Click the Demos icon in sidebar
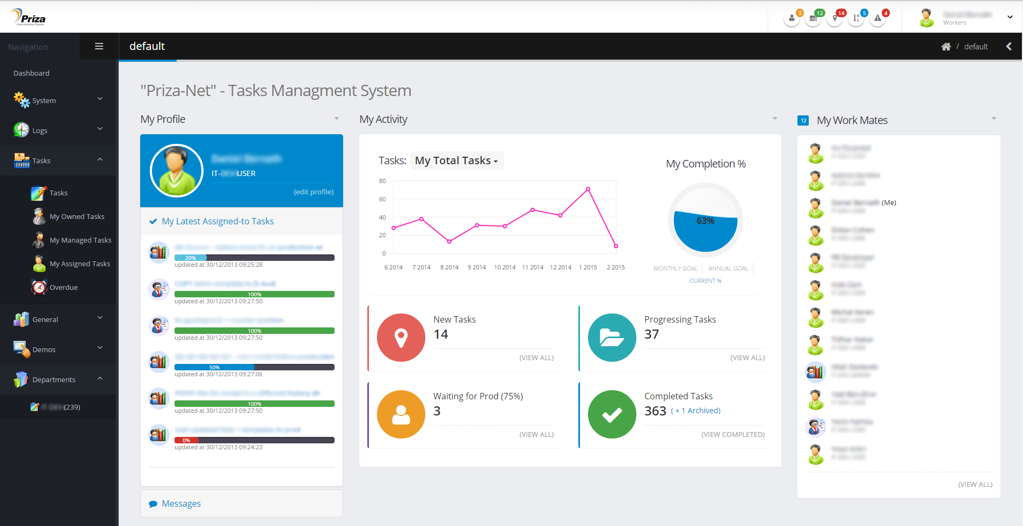 [x=21, y=349]
